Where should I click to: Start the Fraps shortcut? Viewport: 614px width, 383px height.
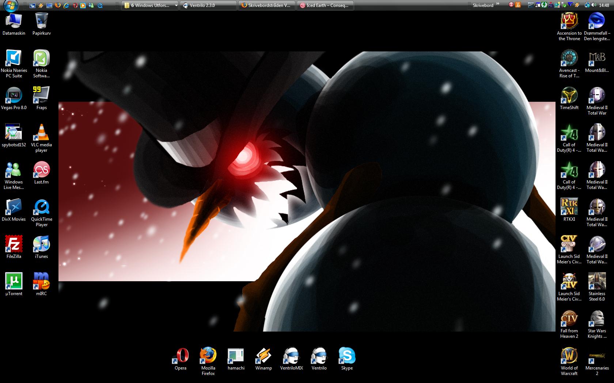(x=42, y=98)
